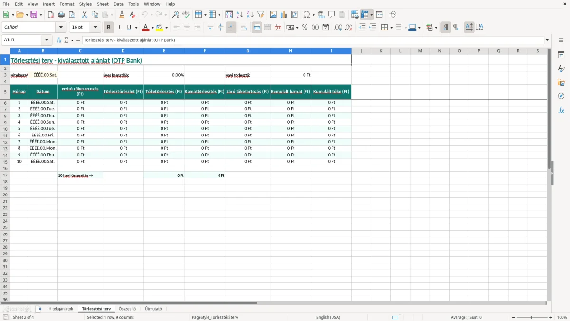The height and width of the screenshot is (321, 570).
Task: Click zoom out minus button
Action: pyautogui.click(x=513, y=317)
